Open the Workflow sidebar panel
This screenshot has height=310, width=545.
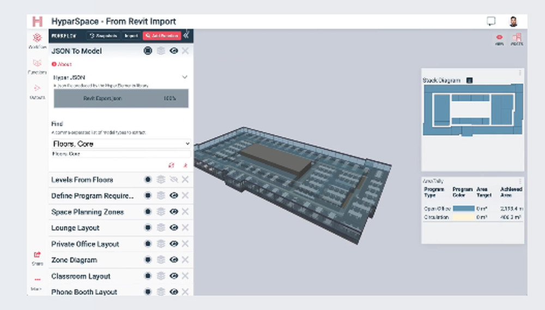(x=37, y=41)
